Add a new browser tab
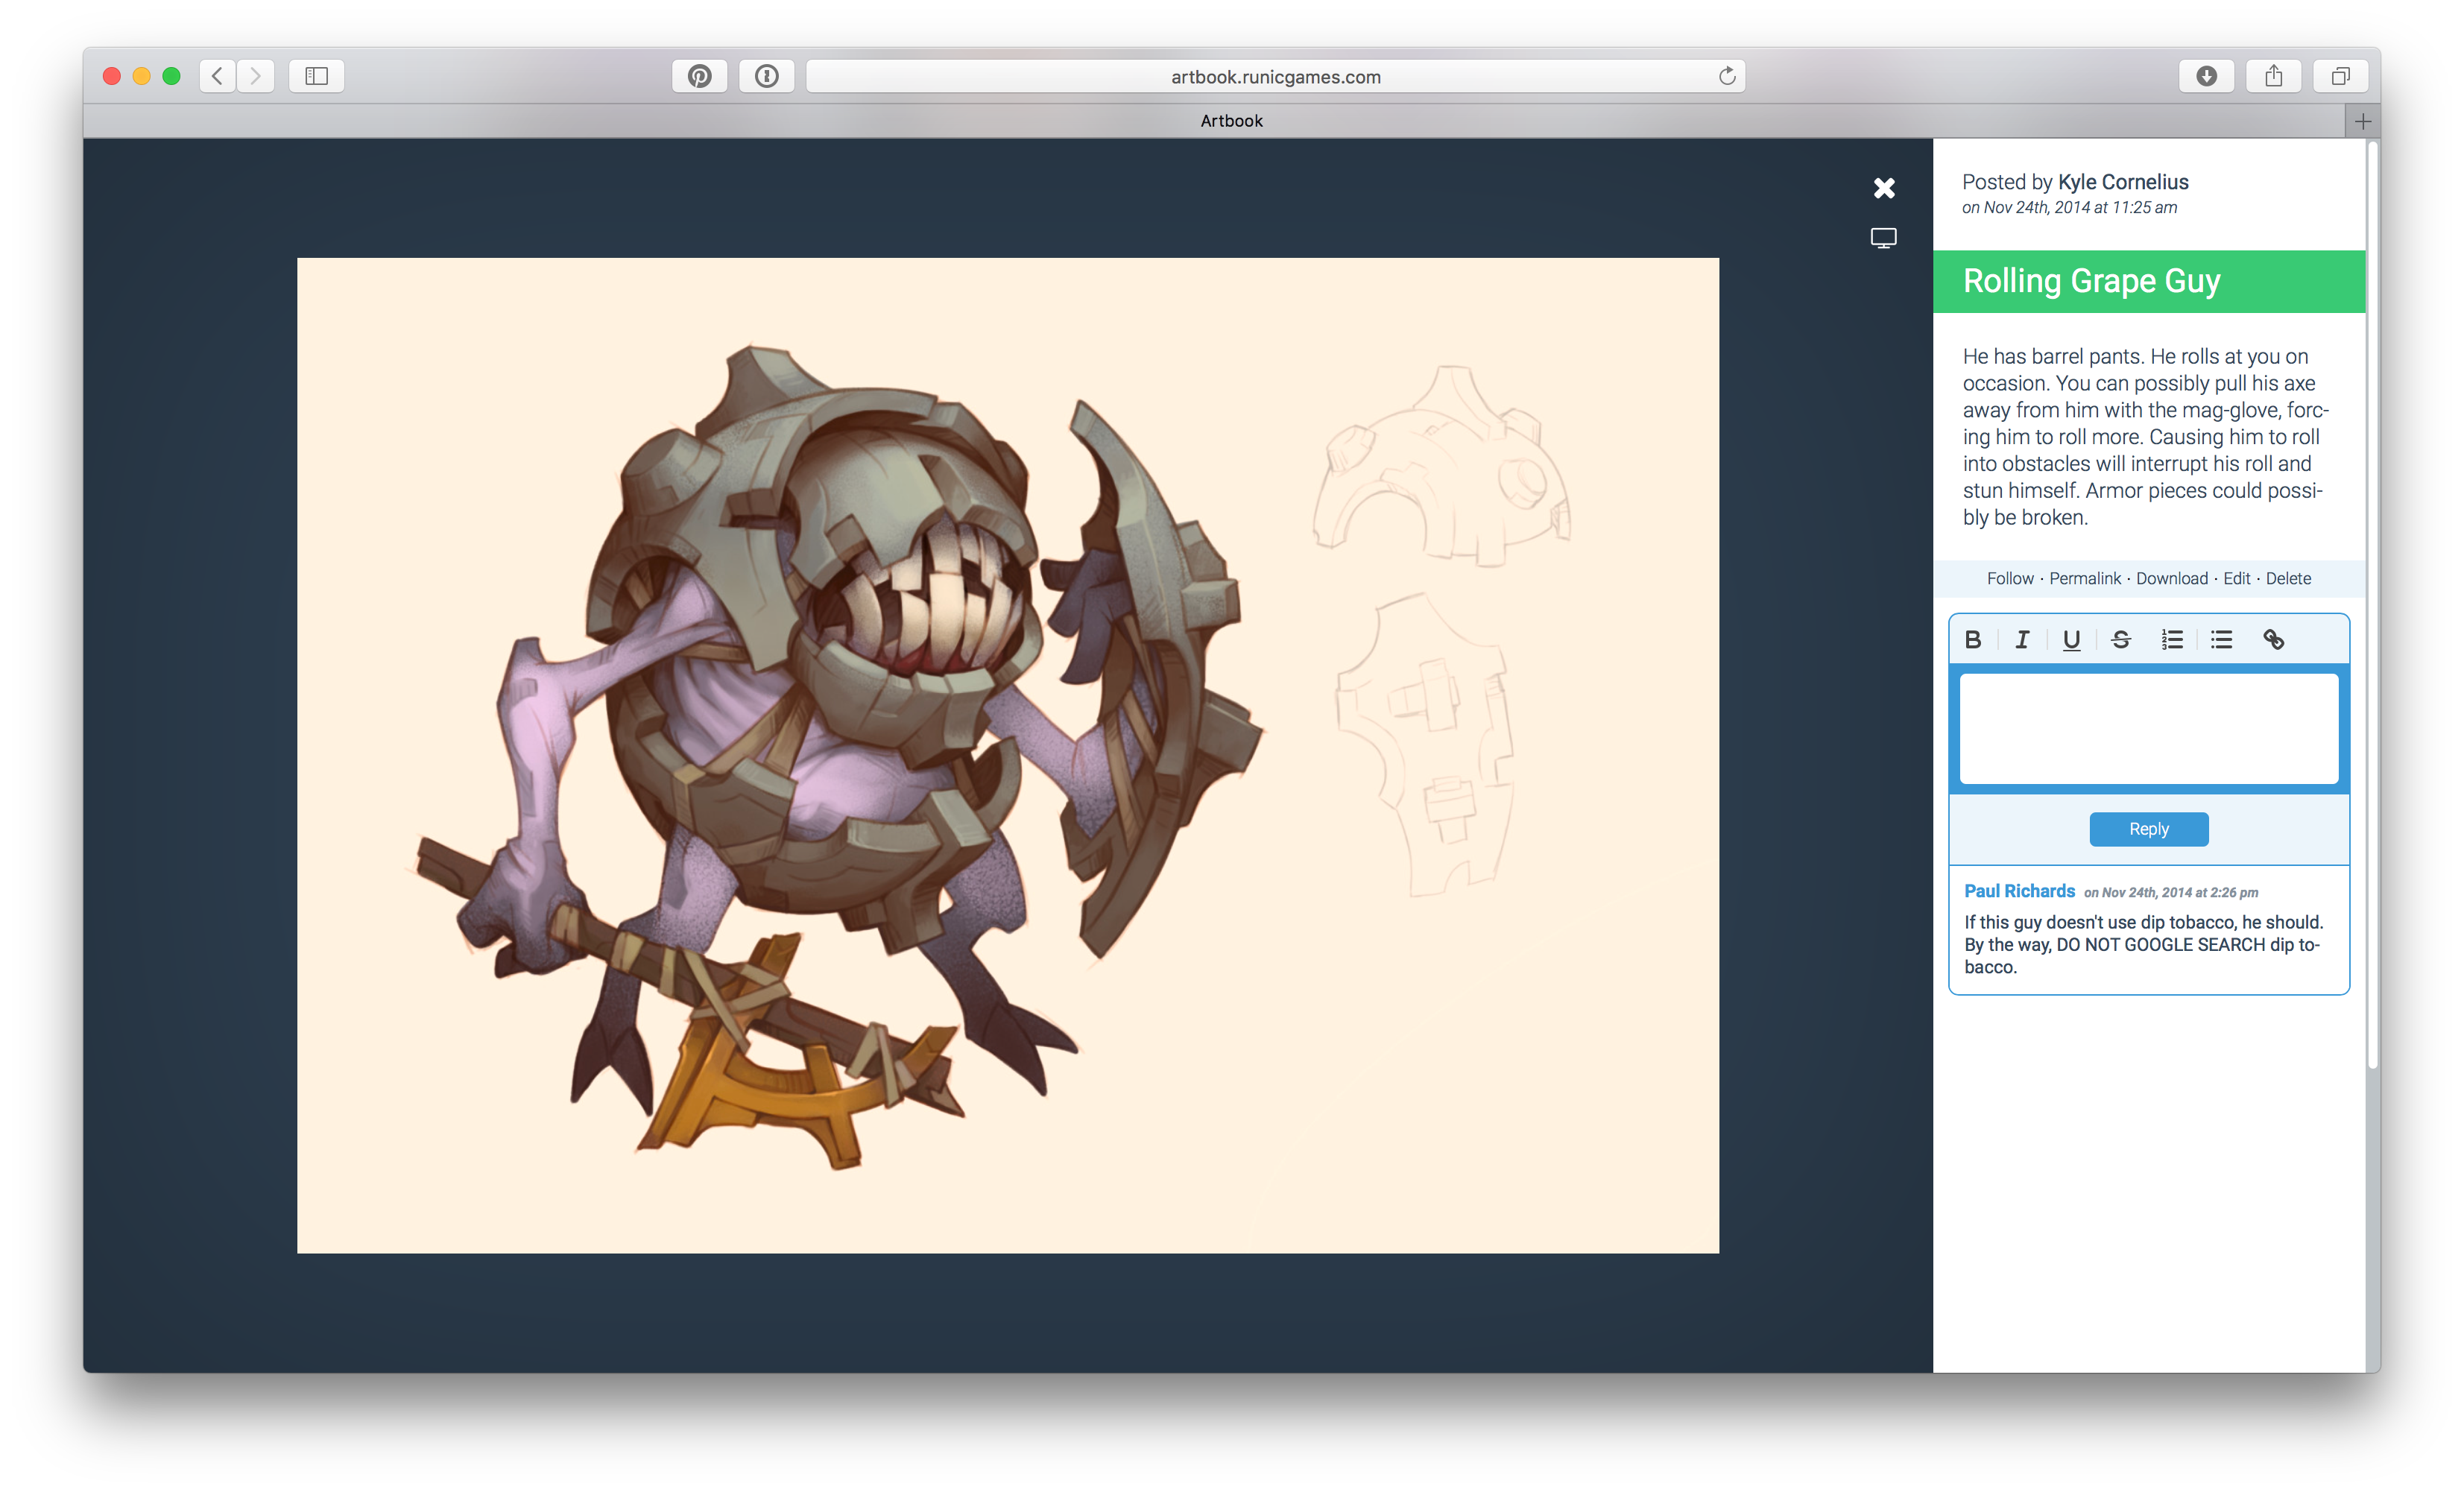Screen dimensions: 2464x1492 coord(2362,121)
